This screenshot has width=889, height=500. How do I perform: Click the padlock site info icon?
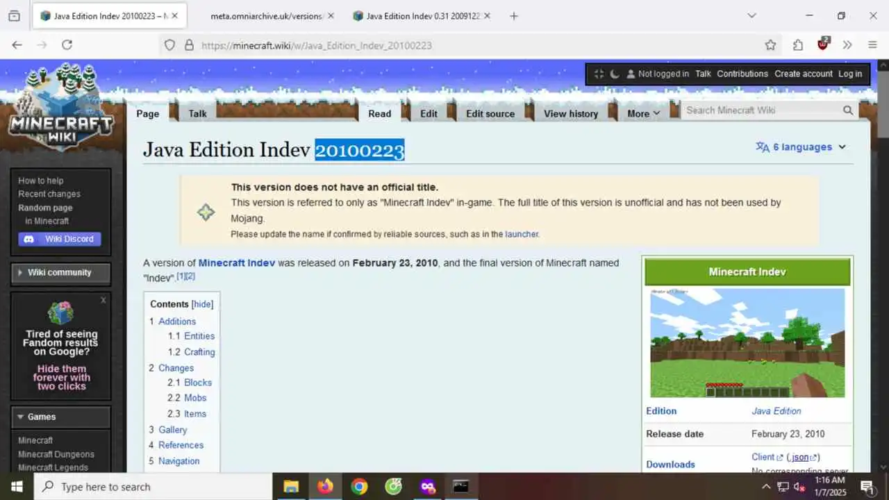coord(189,45)
